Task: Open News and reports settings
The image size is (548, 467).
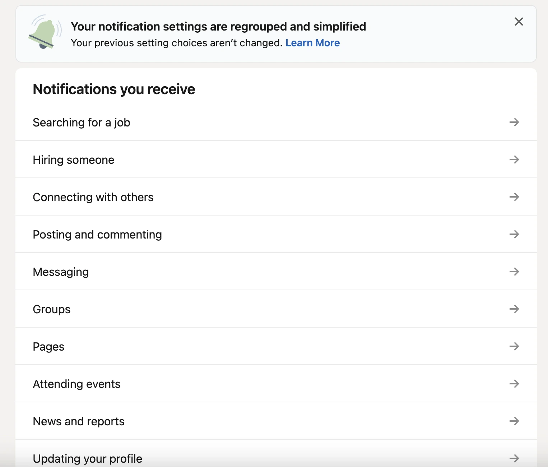Action: click(276, 421)
